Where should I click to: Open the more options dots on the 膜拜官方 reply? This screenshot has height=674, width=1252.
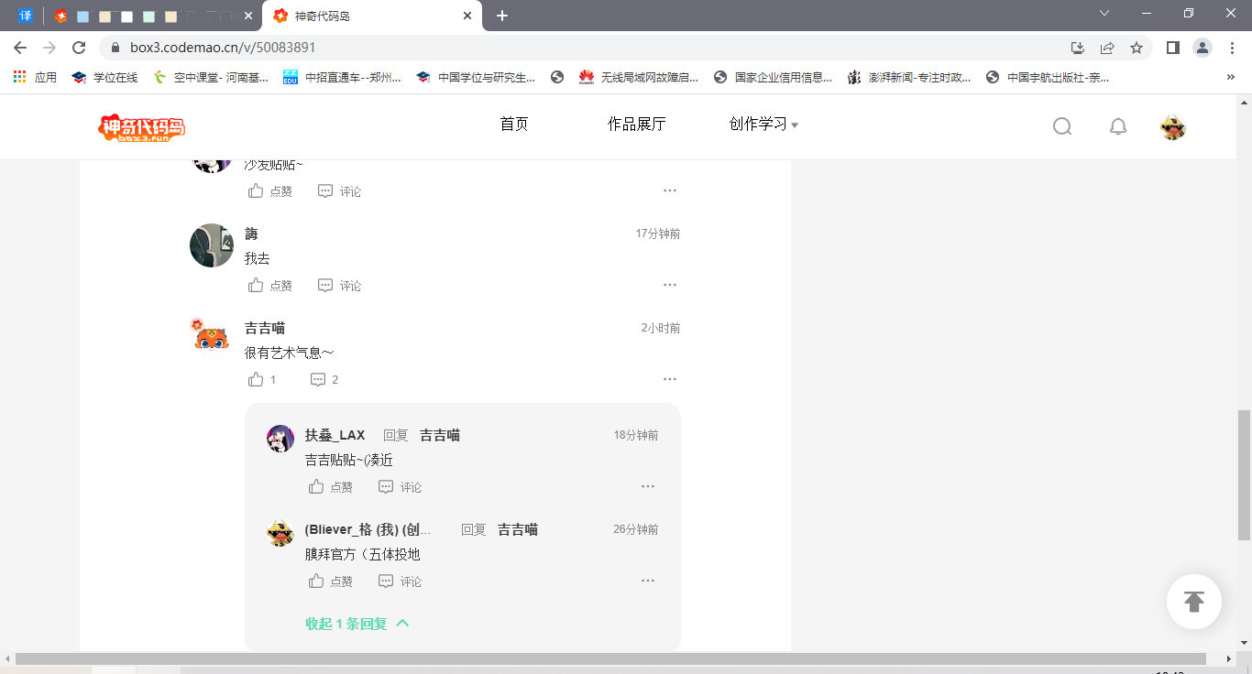[x=648, y=581]
